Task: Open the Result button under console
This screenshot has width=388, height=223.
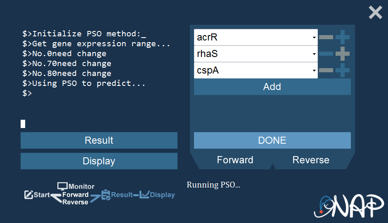Action: click(99, 140)
